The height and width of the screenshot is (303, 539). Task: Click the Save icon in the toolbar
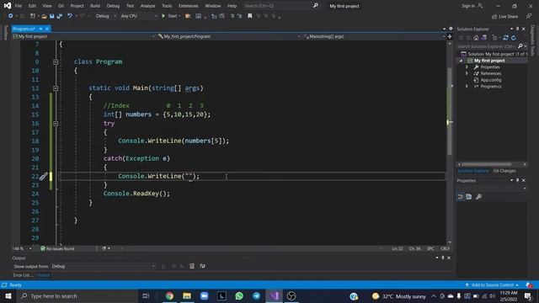[51, 16]
